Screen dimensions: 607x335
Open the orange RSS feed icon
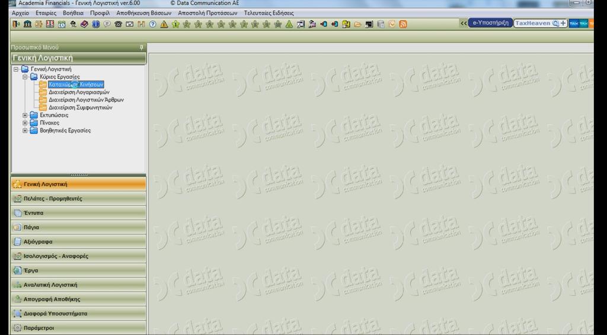pyautogui.click(x=403, y=24)
